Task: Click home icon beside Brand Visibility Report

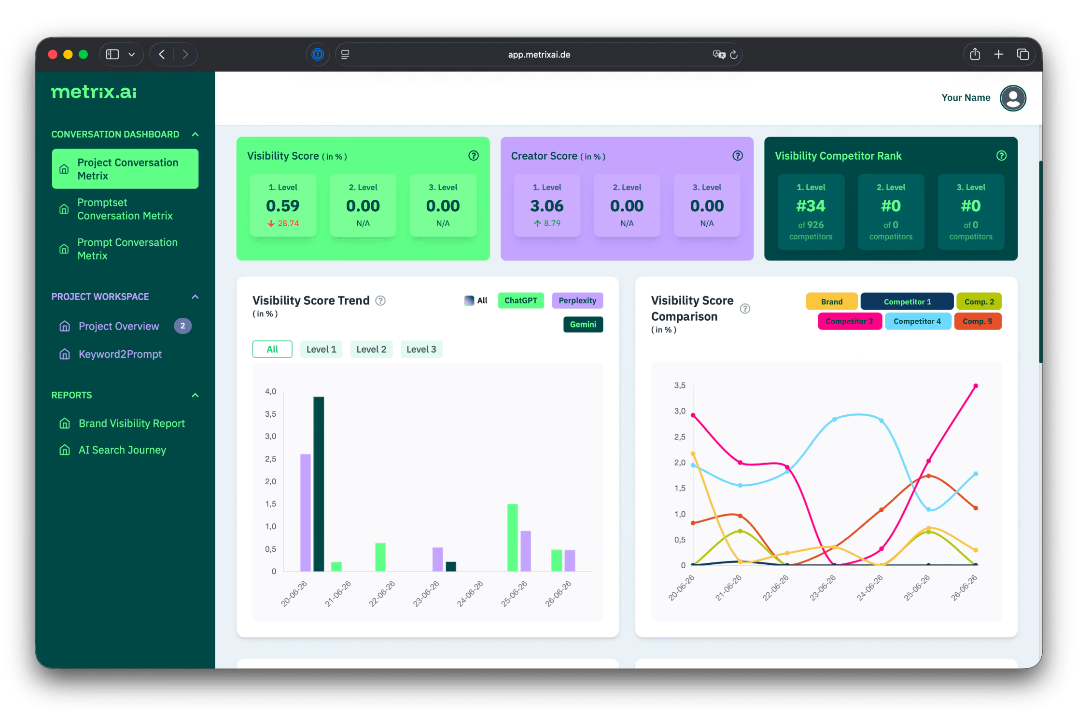Action: point(65,423)
